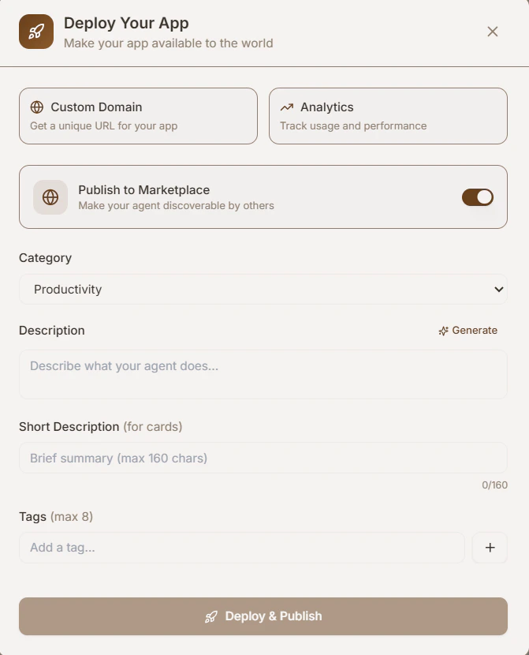The height and width of the screenshot is (655, 529).
Task: Click the globe icon beside Publish to Marketplace
Action: (50, 196)
